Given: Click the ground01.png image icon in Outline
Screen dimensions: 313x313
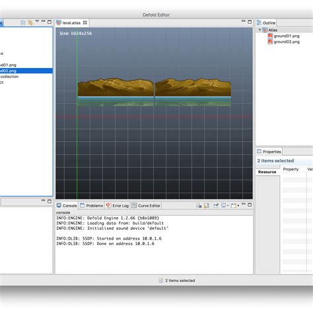Looking at the screenshot, I should pyautogui.click(x=270, y=36).
